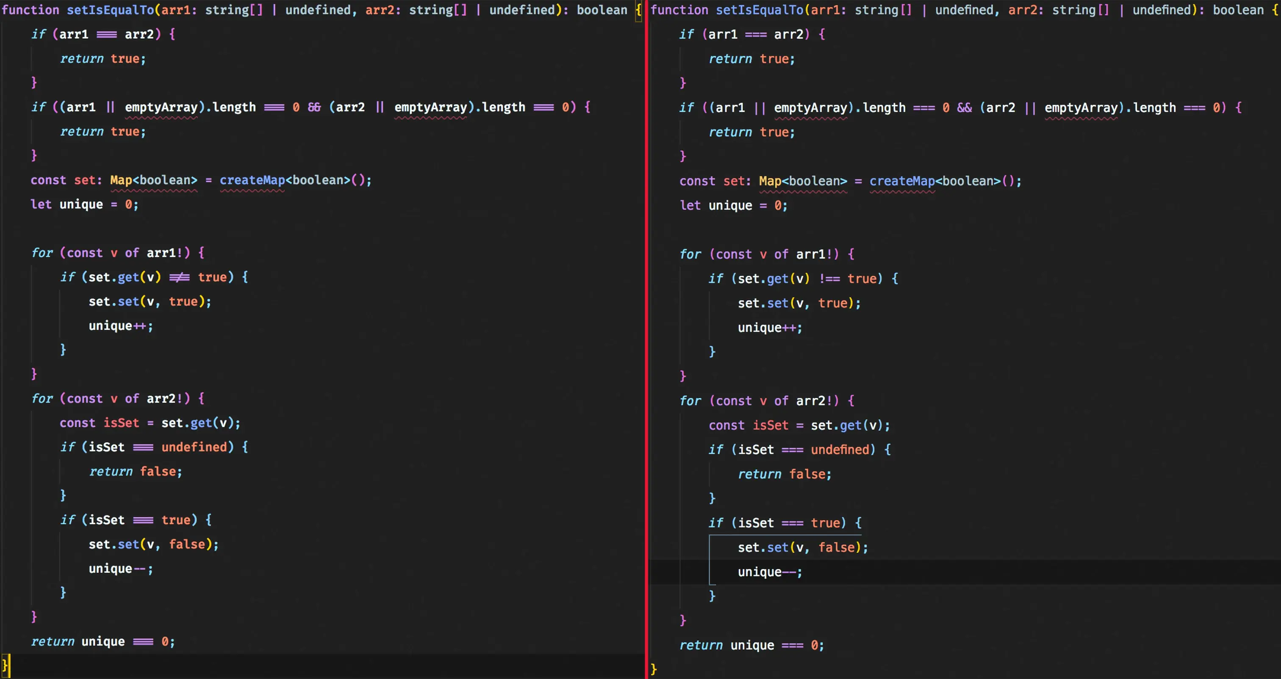
Task: Click 'let unique = 0' in left pane
Action: pos(84,205)
